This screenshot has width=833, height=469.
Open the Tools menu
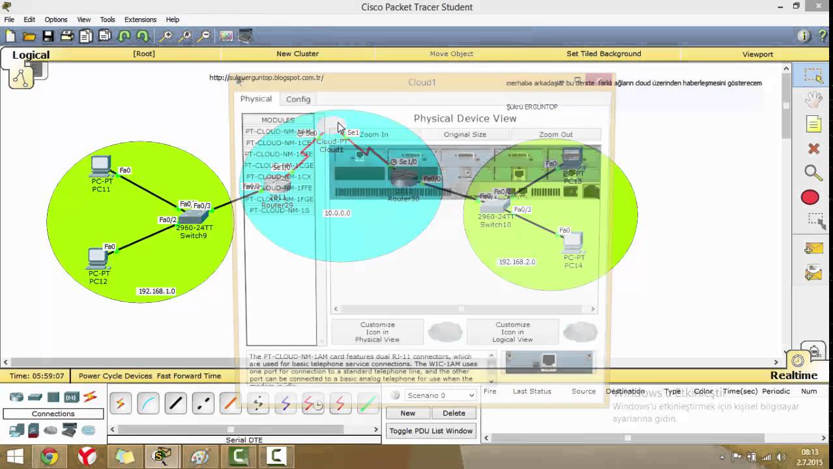108,20
